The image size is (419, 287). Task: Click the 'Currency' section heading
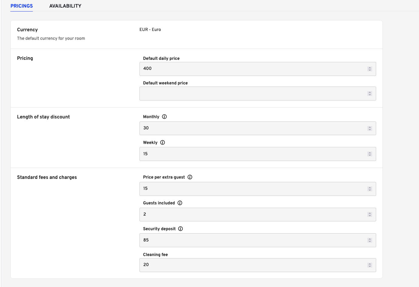(x=27, y=30)
